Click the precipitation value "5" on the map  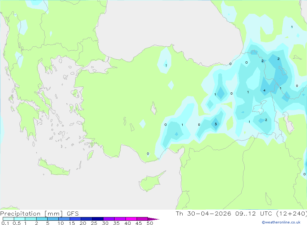pyautogui.click(x=216, y=124)
